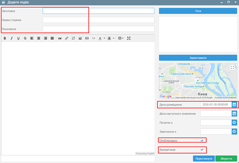Click the Завантажити upload button
The height and width of the screenshot is (163, 239).
coord(198,58)
